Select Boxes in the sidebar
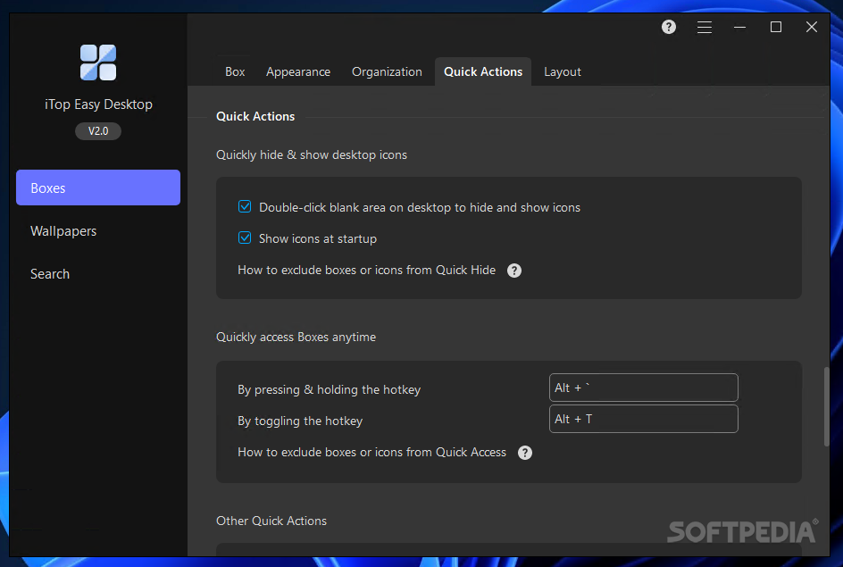 [x=98, y=188]
